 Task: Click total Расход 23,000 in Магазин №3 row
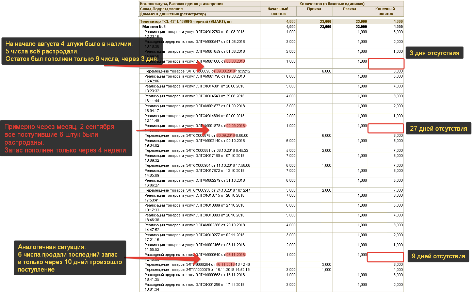(x=361, y=27)
